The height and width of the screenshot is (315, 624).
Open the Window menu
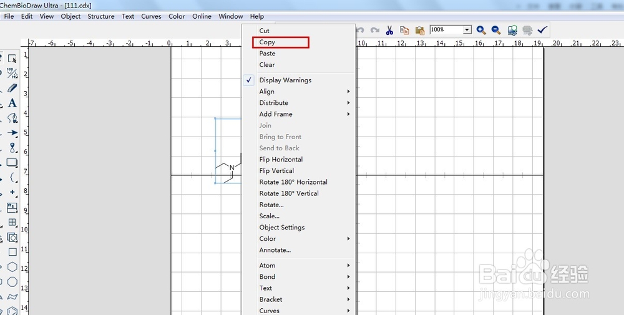(231, 16)
